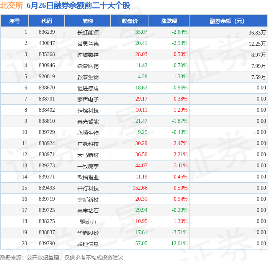Click the 0.94% change value

point(180,199)
